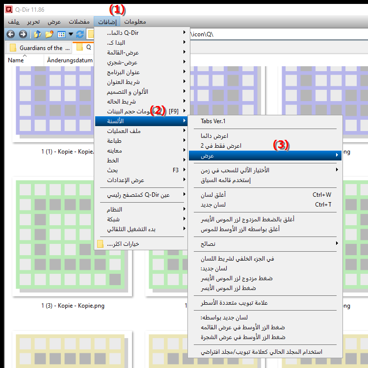368x368 pixels.
Task: Switch to the Guardians of the ... tab
Action: [39, 48]
